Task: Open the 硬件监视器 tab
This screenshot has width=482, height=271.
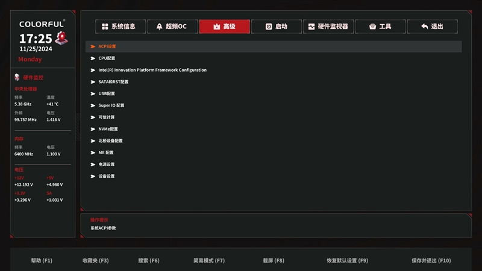Action: [328, 26]
